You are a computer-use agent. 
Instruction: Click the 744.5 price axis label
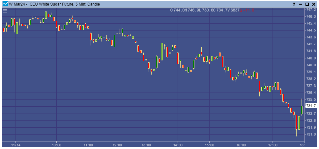click(x=311, y=31)
